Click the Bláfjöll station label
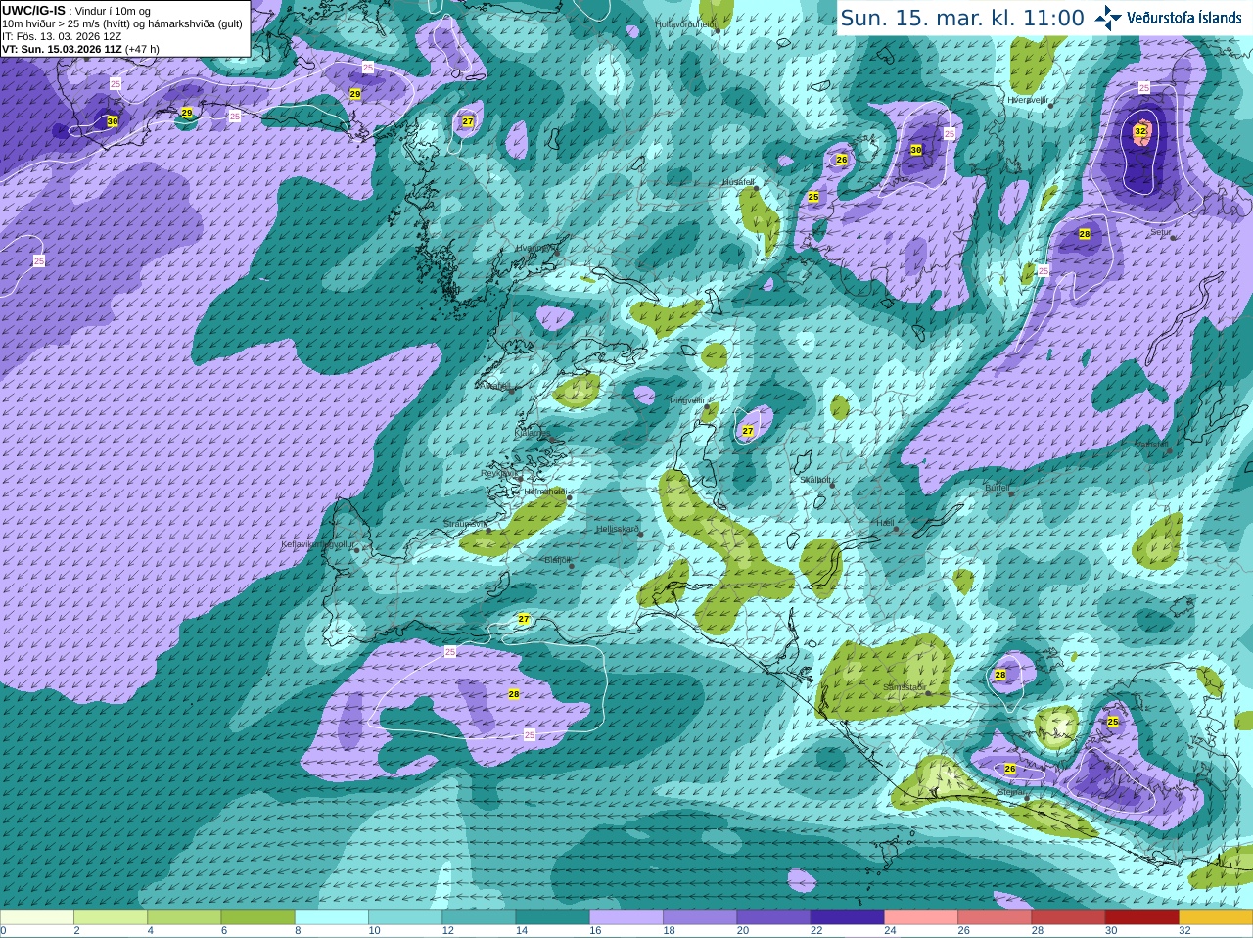Screen dimensions: 1253x938 coord(557,560)
